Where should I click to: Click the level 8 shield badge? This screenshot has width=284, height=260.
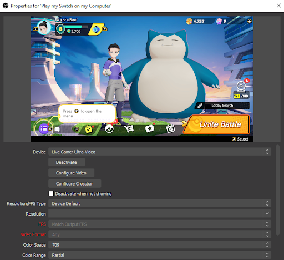(x=60, y=29)
